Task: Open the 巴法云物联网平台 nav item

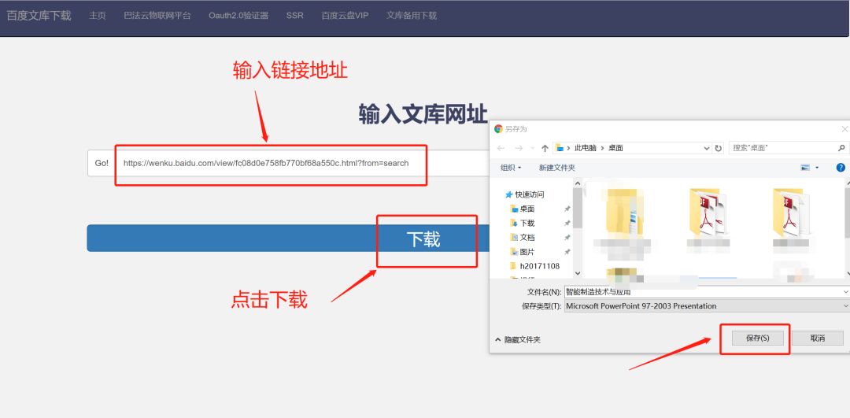Action: pos(157,16)
